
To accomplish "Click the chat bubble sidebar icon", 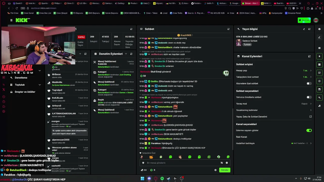I will point(319,73).
